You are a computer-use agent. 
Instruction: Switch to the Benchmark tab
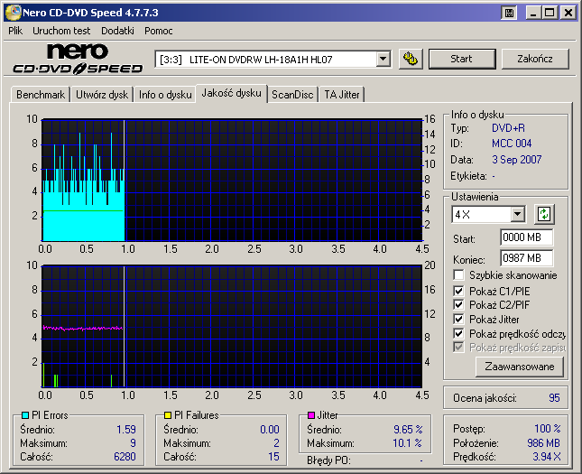tap(41, 95)
